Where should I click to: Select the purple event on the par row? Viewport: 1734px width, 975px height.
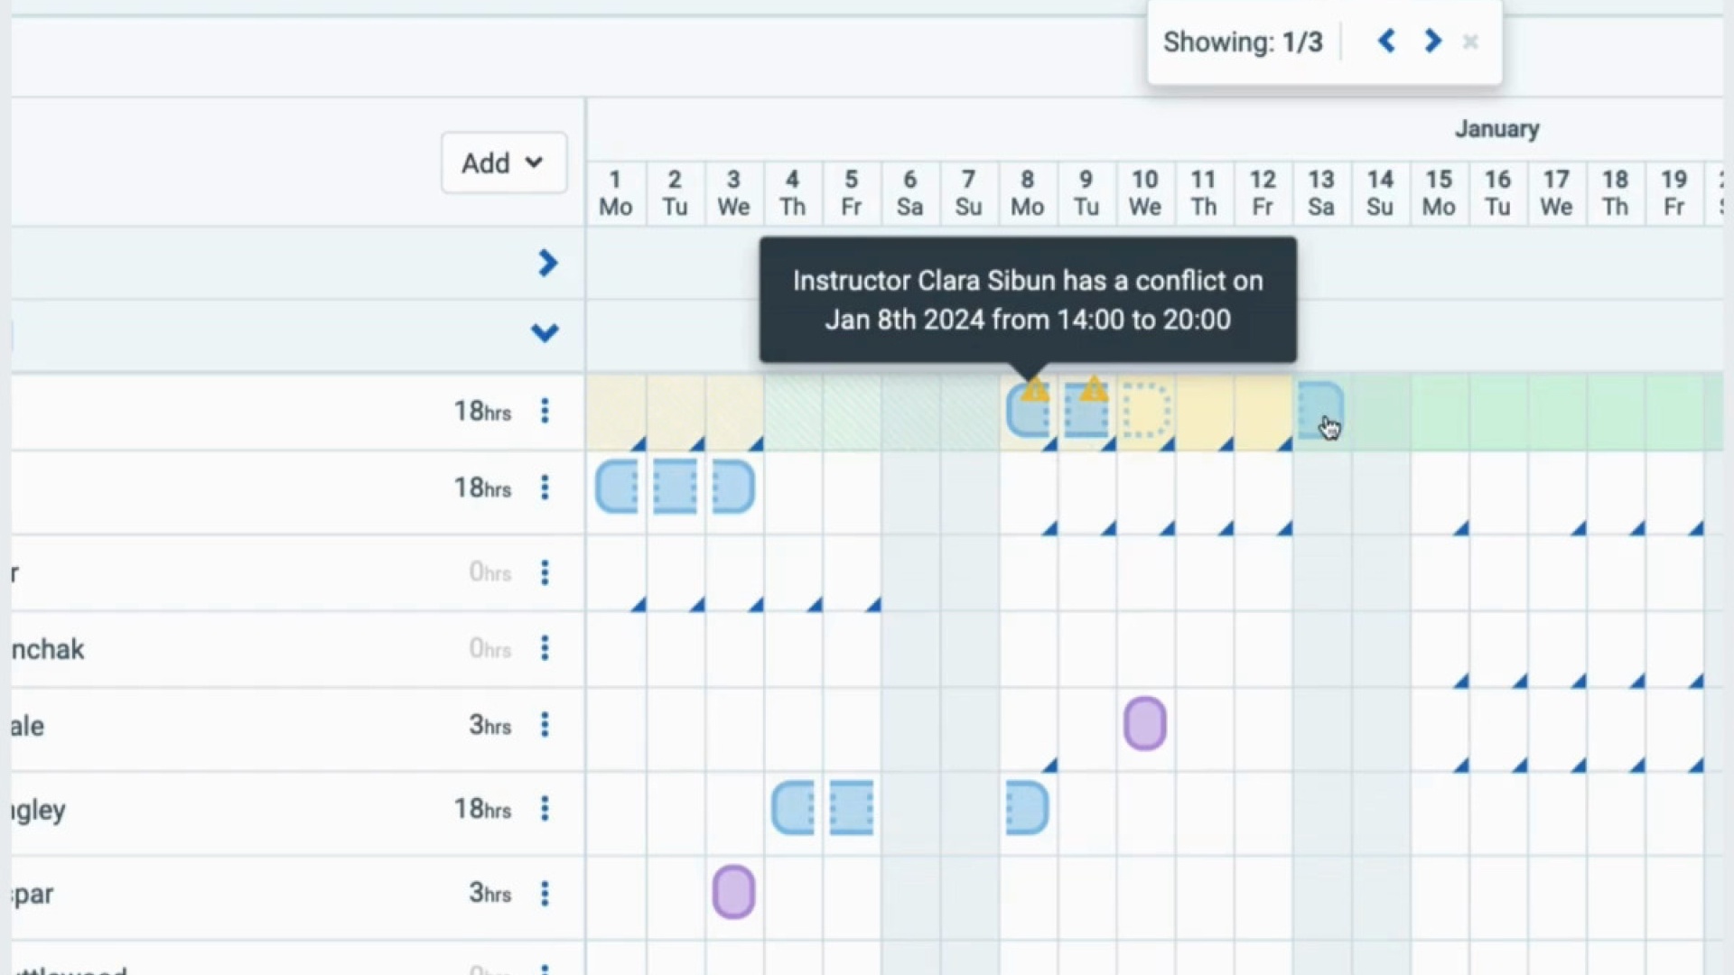coord(733,892)
